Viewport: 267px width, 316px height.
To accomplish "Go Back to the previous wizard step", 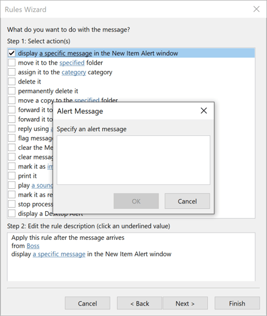I will [x=140, y=303].
